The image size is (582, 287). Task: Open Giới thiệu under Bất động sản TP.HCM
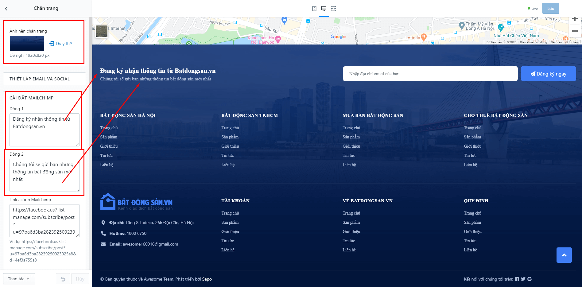230,146
